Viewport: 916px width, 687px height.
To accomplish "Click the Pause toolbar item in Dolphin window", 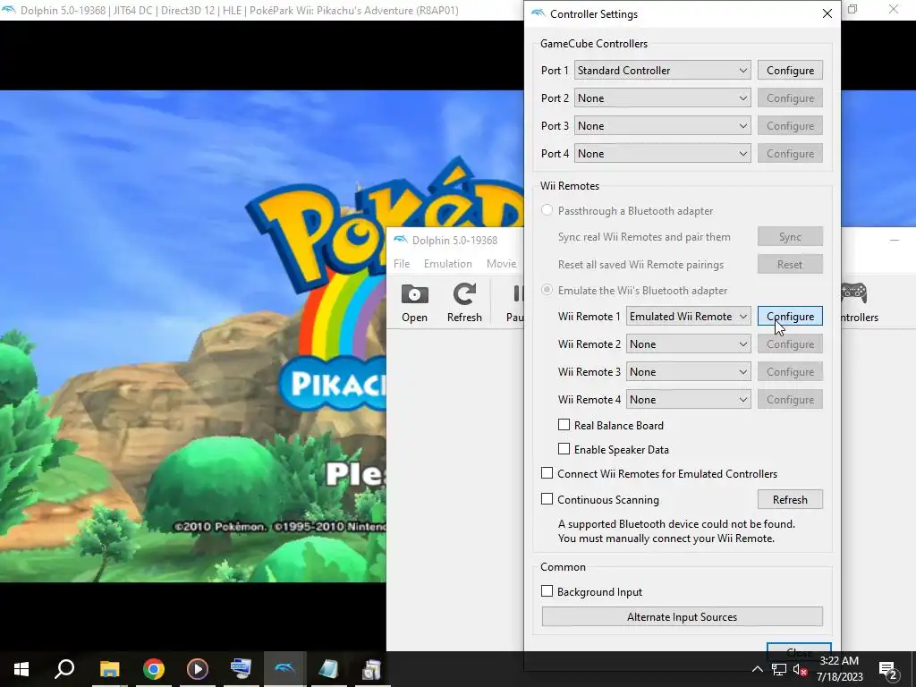I will coord(514,302).
